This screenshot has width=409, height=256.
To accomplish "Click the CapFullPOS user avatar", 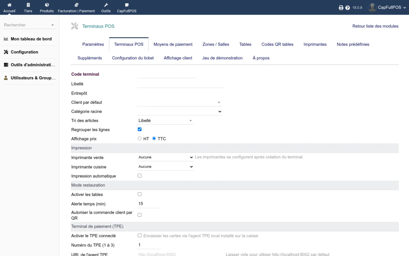I will point(372,8).
